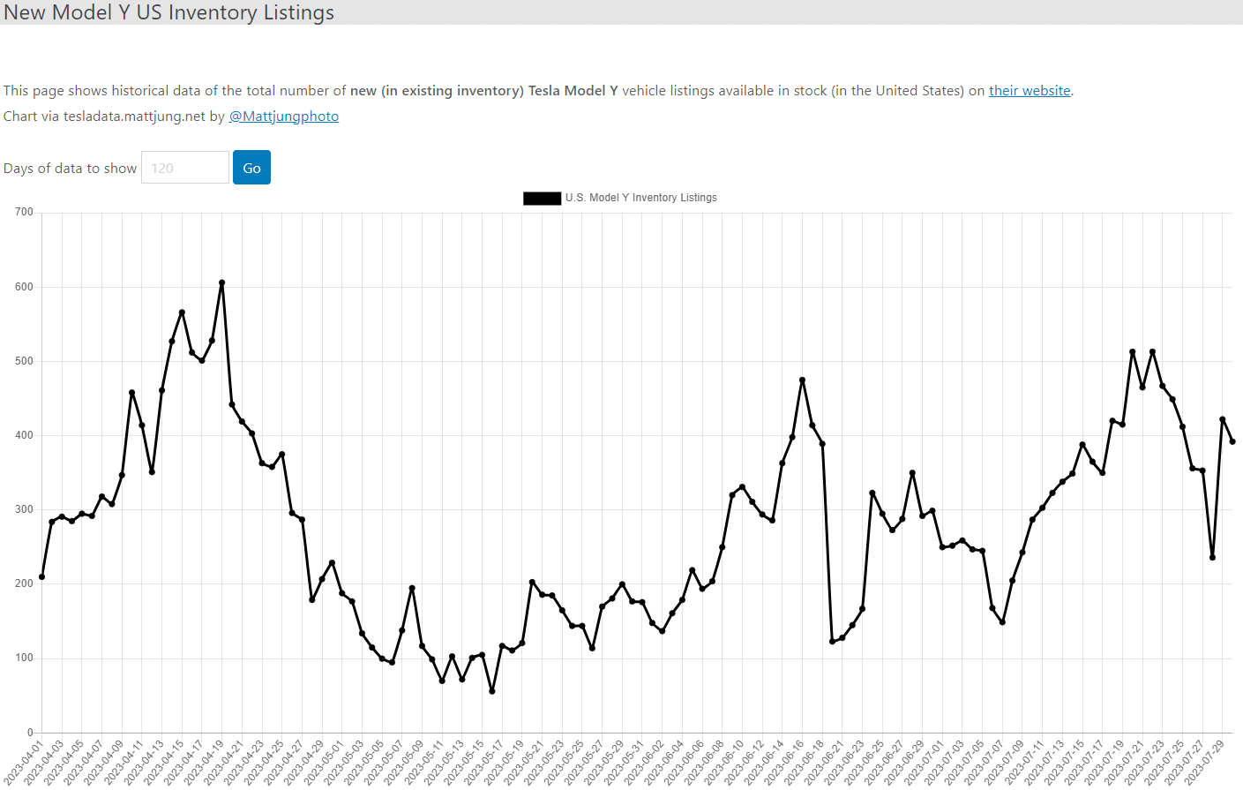The image size is (1243, 790).
Task: Toggle the black legend swatch for Model Y
Action: point(542,198)
